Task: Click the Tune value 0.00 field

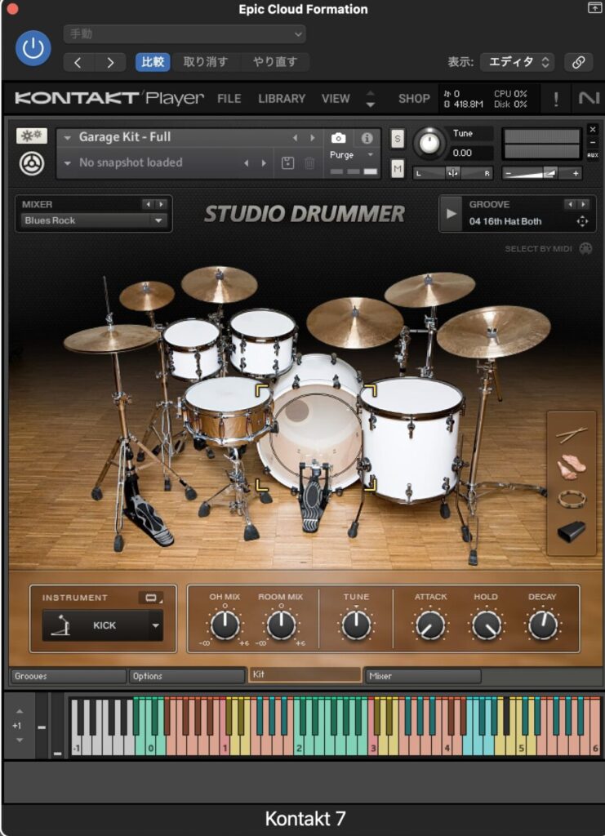Action: click(x=470, y=153)
